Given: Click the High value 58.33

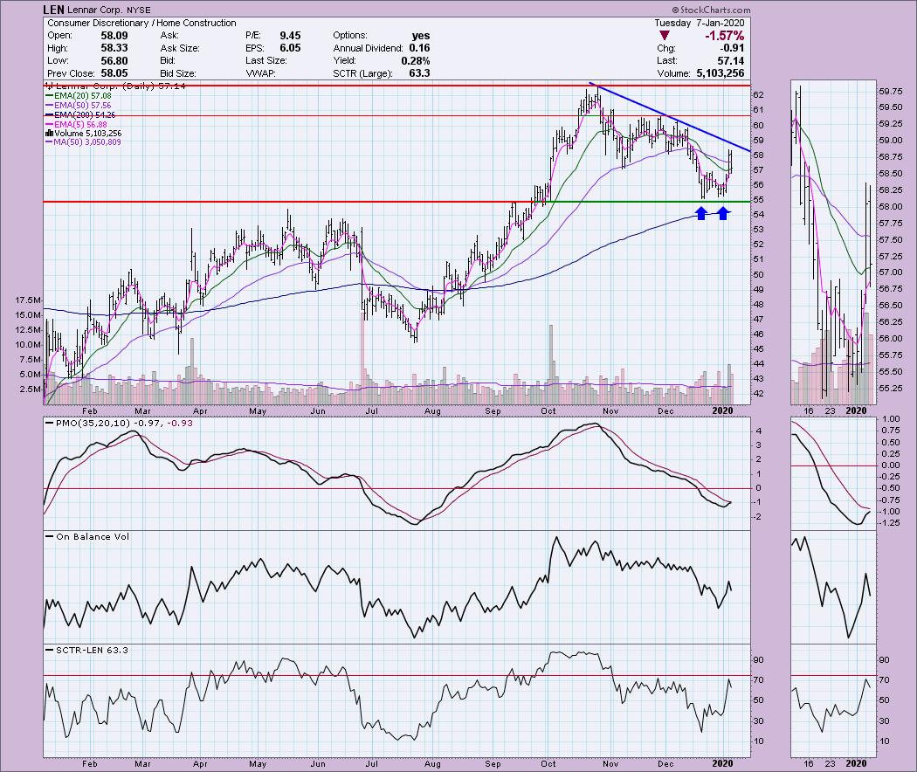Looking at the screenshot, I should click(x=114, y=48).
